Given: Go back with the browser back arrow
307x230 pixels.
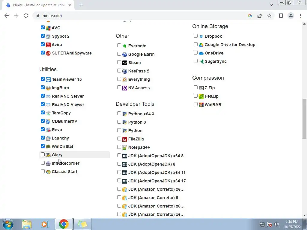Looking at the screenshot, I should point(7,16).
